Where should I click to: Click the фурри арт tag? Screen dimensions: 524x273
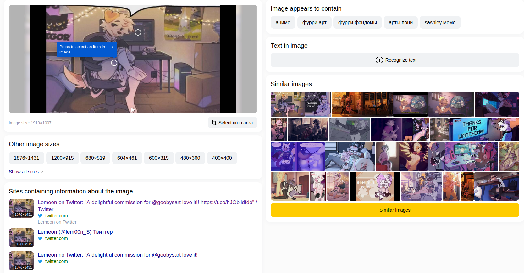[314, 22]
